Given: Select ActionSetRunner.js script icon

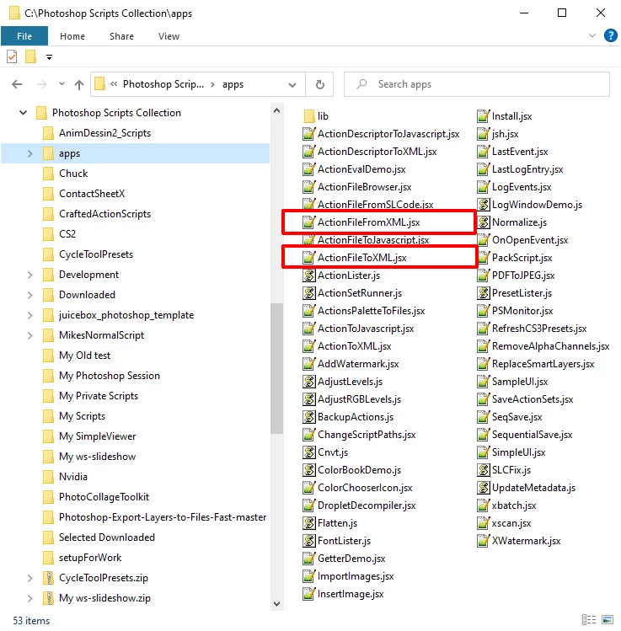Looking at the screenshot, I should pyautogui.click(x=308, y=293).
